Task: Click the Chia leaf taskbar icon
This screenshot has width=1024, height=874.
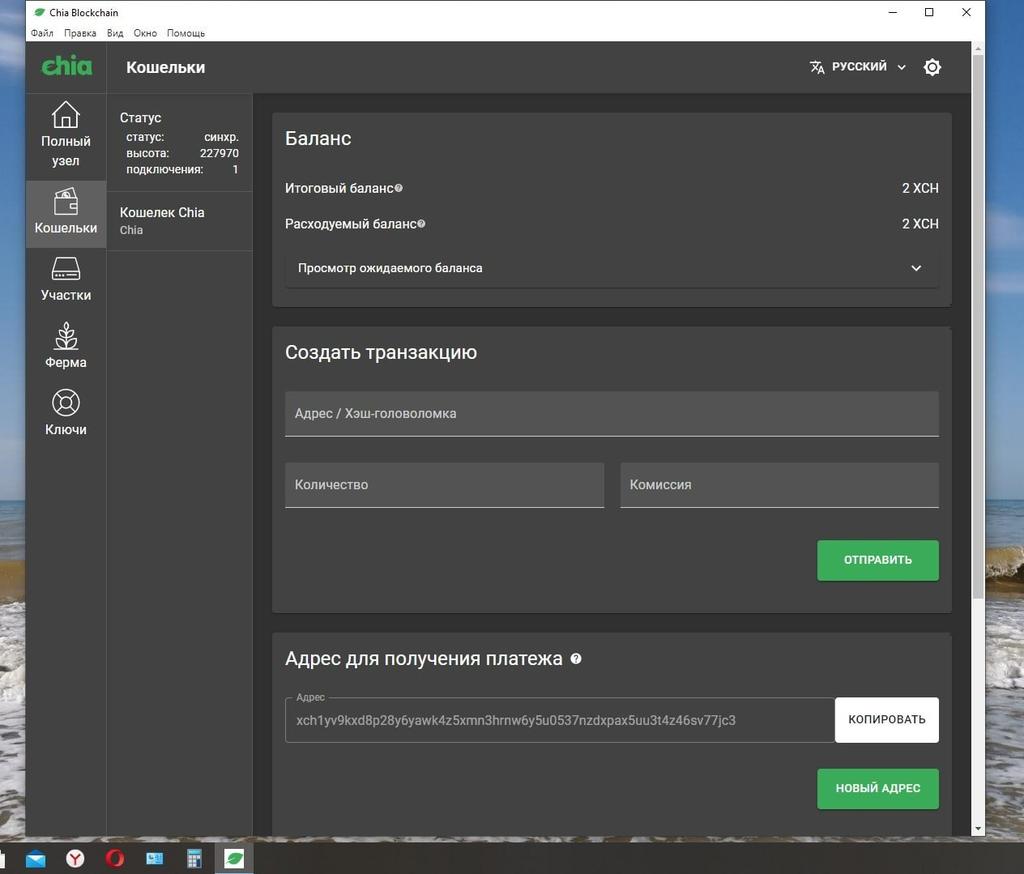Action: pyautogui.click(x=234, y=859)
